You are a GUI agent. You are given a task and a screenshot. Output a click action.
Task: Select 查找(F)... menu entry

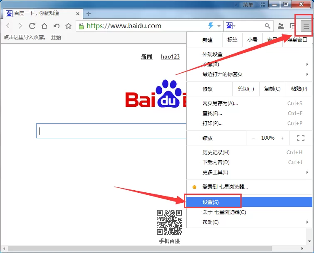[249, 113]
